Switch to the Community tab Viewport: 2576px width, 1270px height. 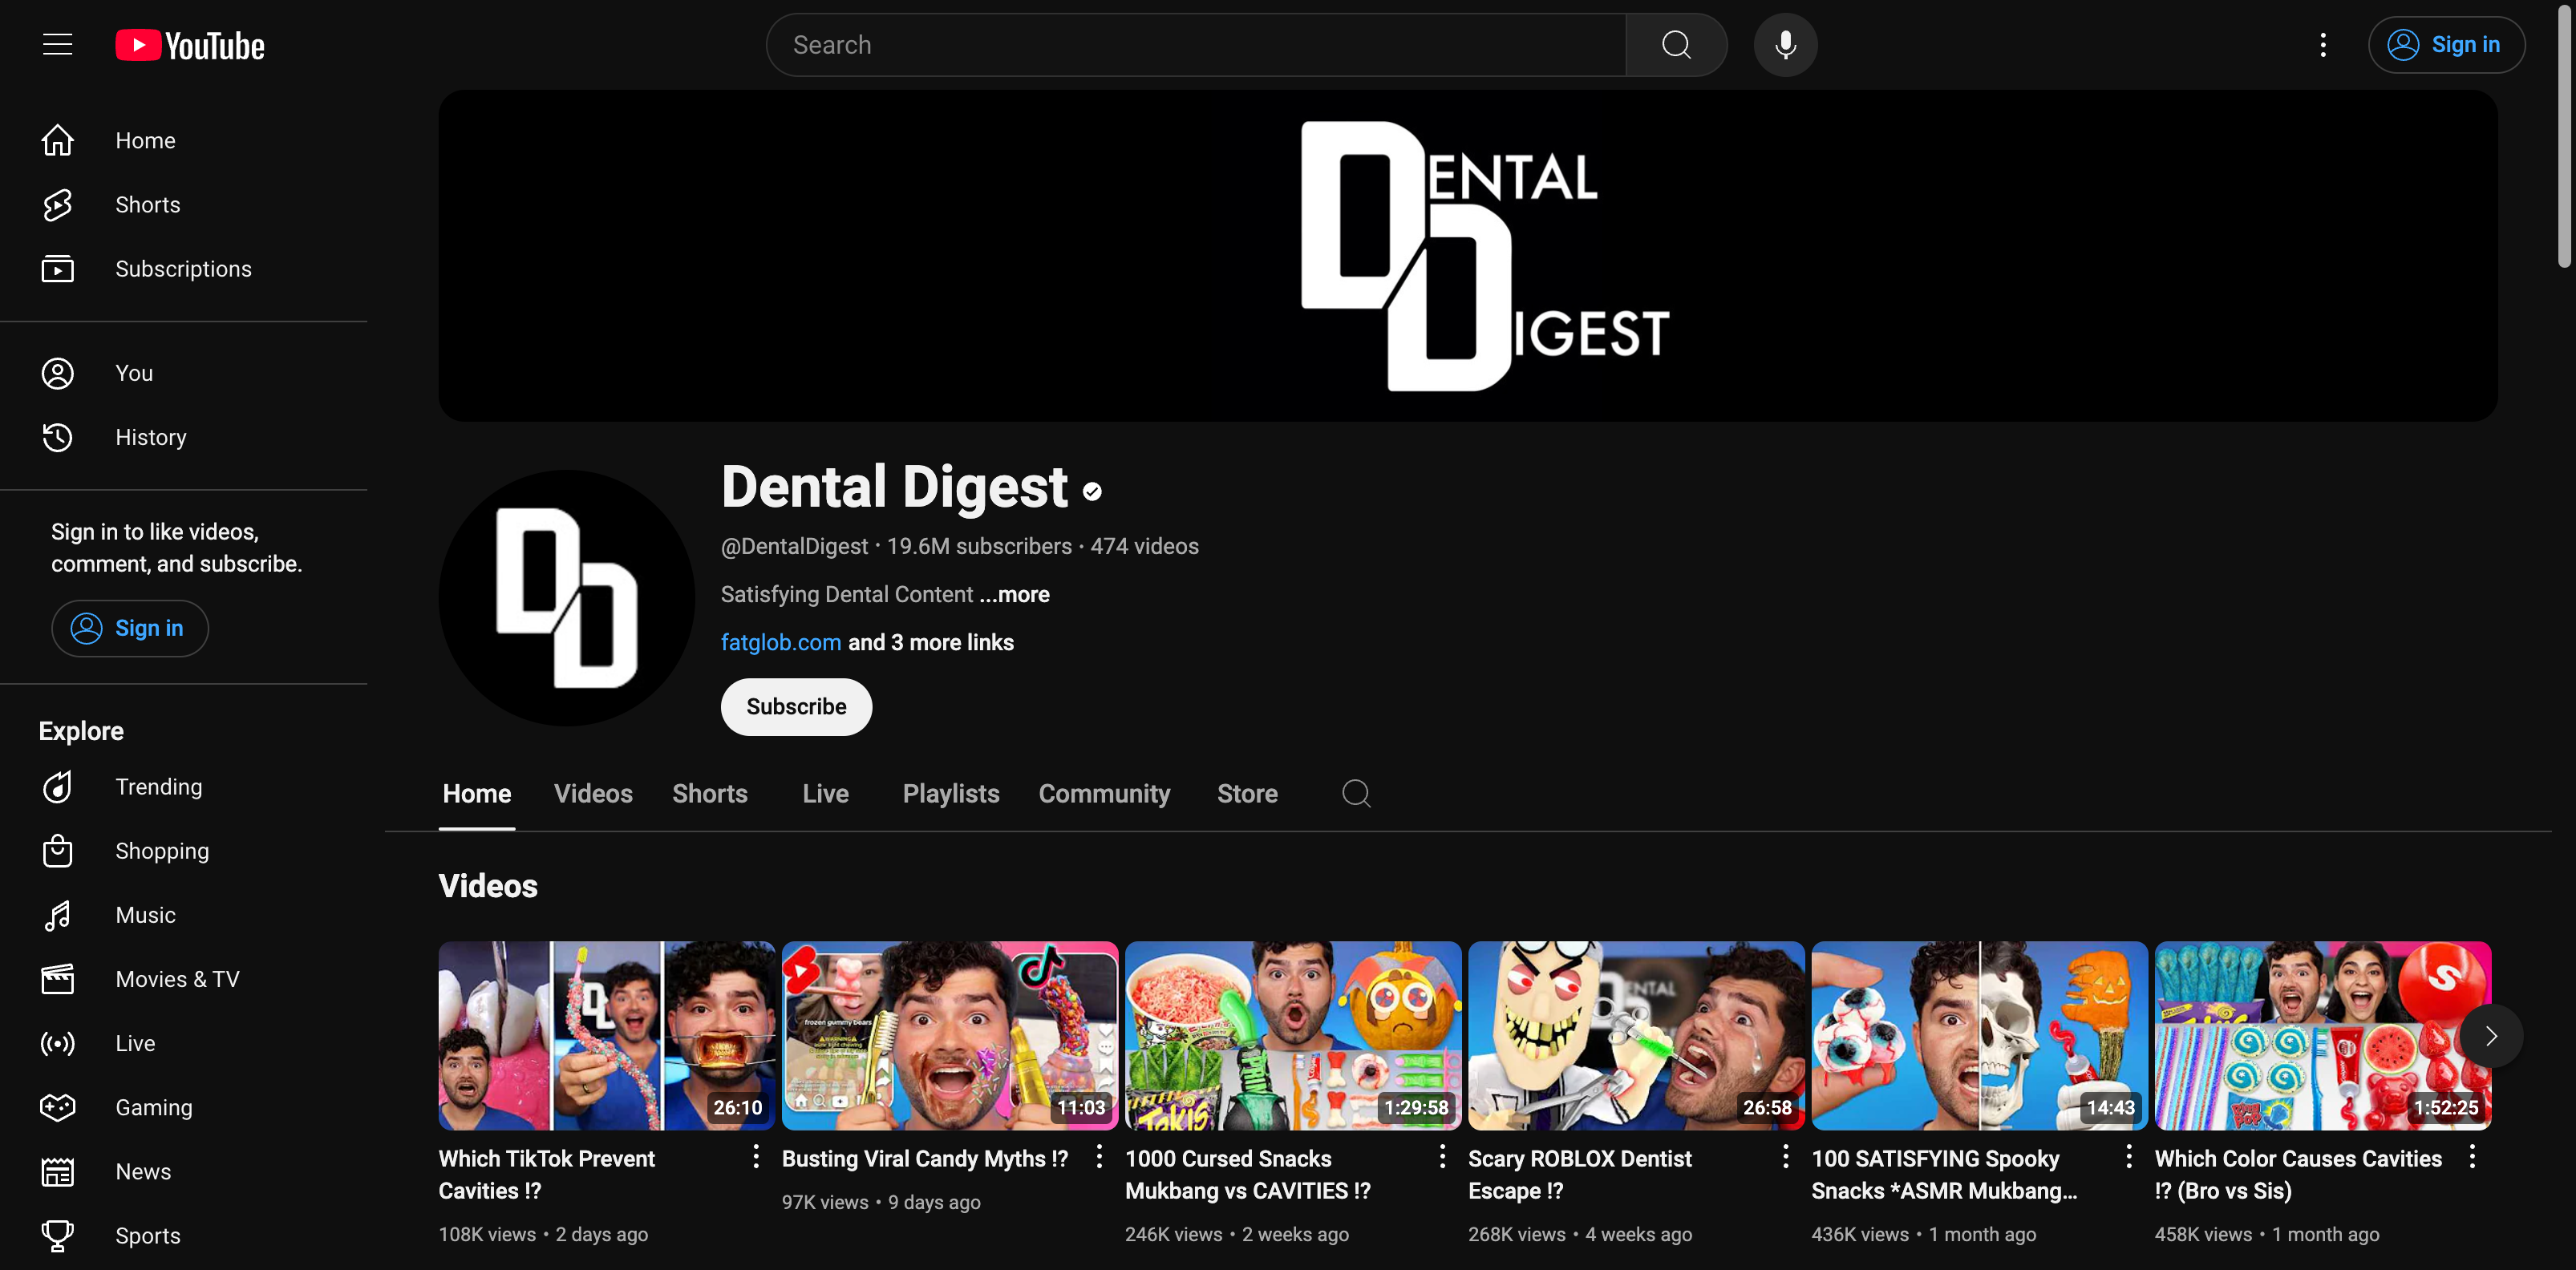pos(1104,794)
